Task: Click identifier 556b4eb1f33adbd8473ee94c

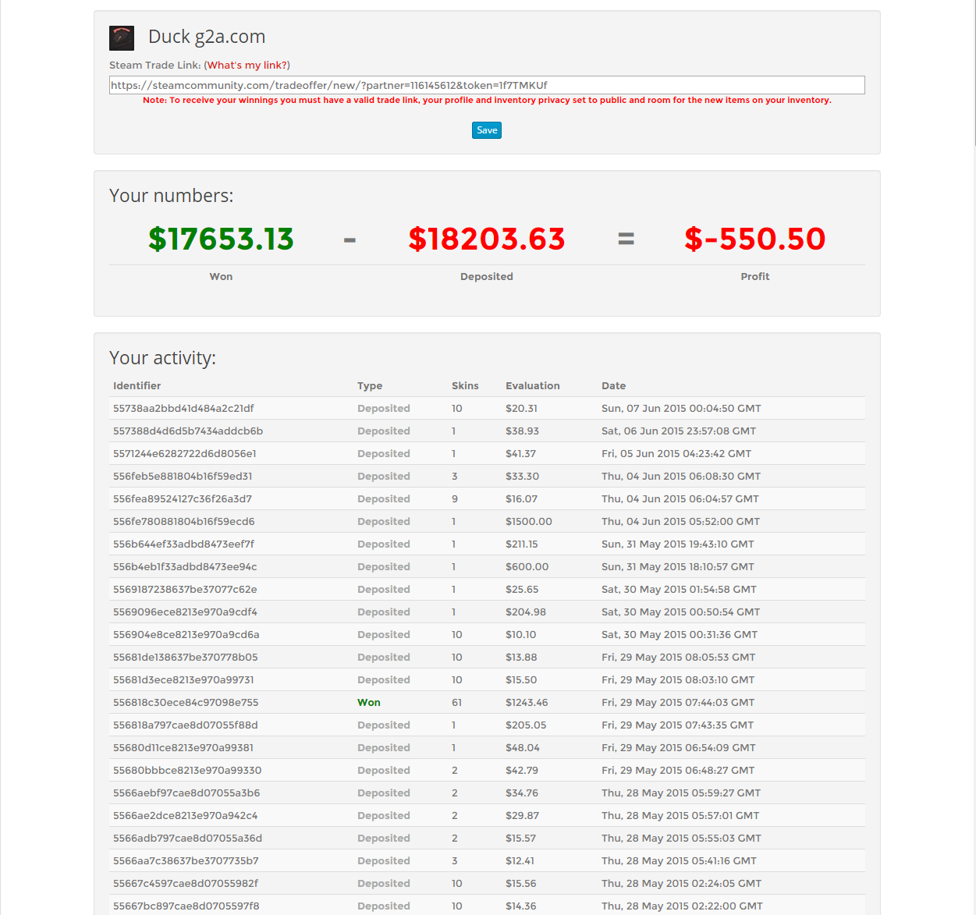Action: (185, 567)
